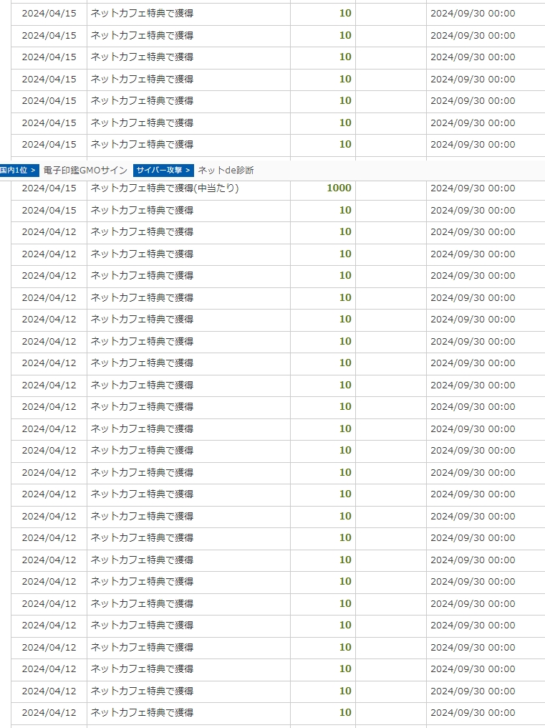Click the date of the 1000-point row
545x728 pixels.
pyautogui.click(x=49, y=188)
